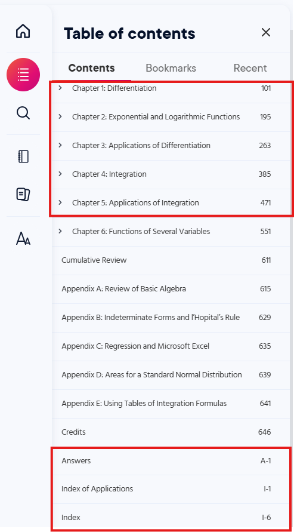Screen dimensions: 294x532
Task: Switch to the Bookmarks tab
Action: tap(171, 68)
